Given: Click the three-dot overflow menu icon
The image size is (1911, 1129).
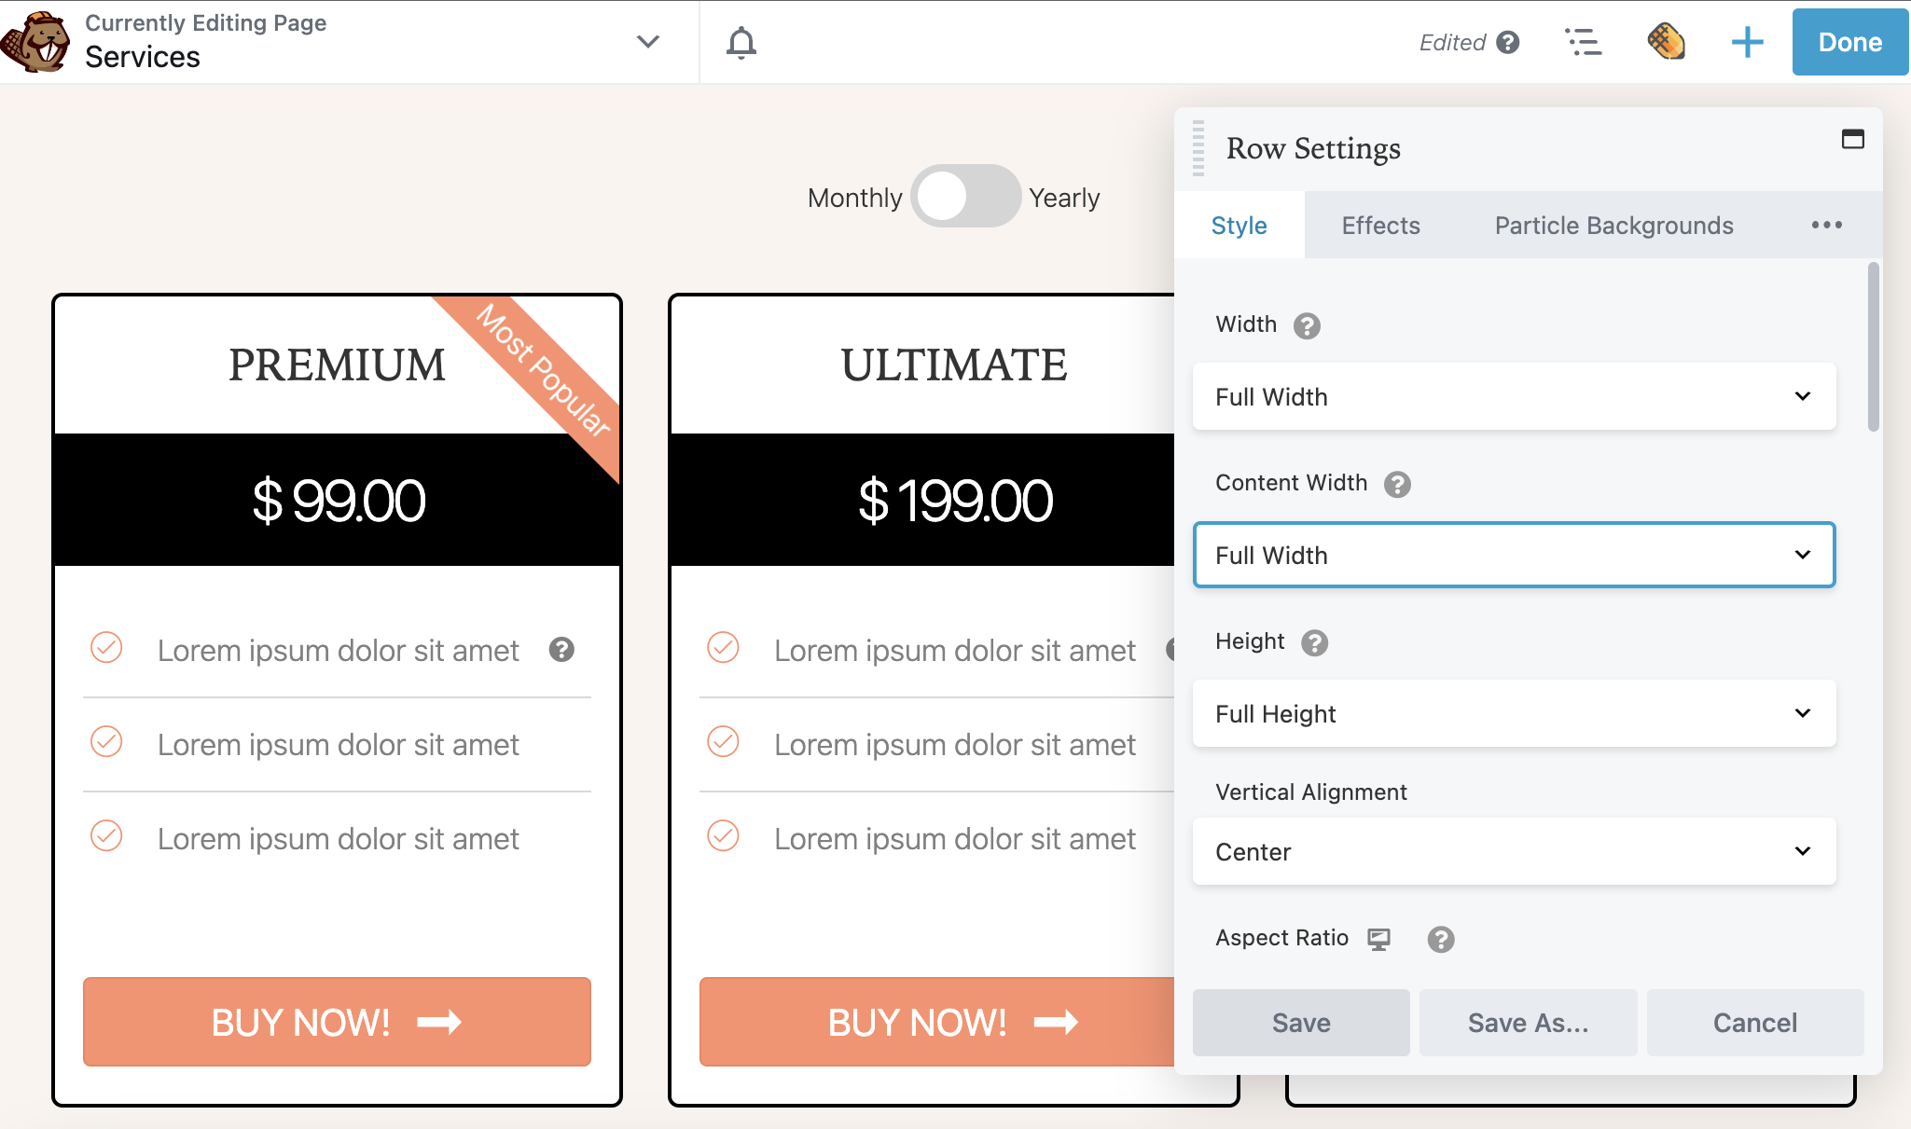Looking at the screenshot, I should tap(1828, 225).
